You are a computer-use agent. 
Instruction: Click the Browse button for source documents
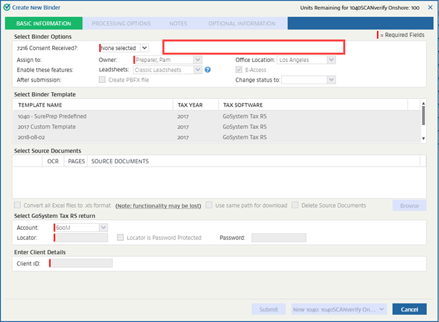409,205
